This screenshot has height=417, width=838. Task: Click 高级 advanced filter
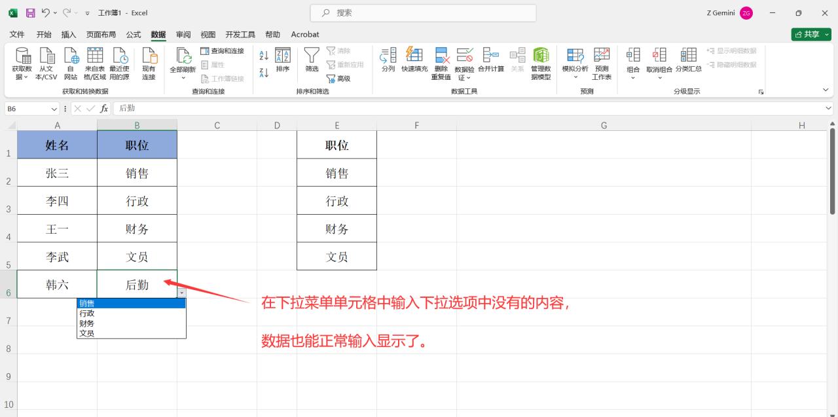pos(338,79)
